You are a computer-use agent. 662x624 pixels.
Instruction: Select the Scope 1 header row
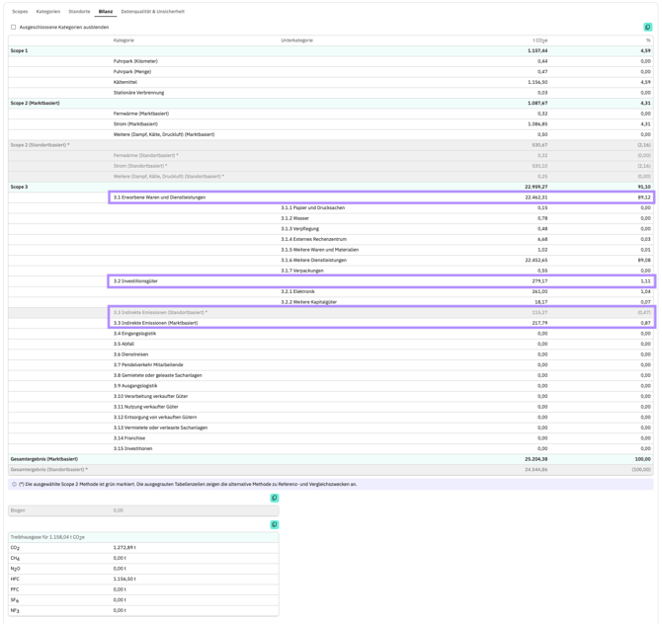click(331, 50)
